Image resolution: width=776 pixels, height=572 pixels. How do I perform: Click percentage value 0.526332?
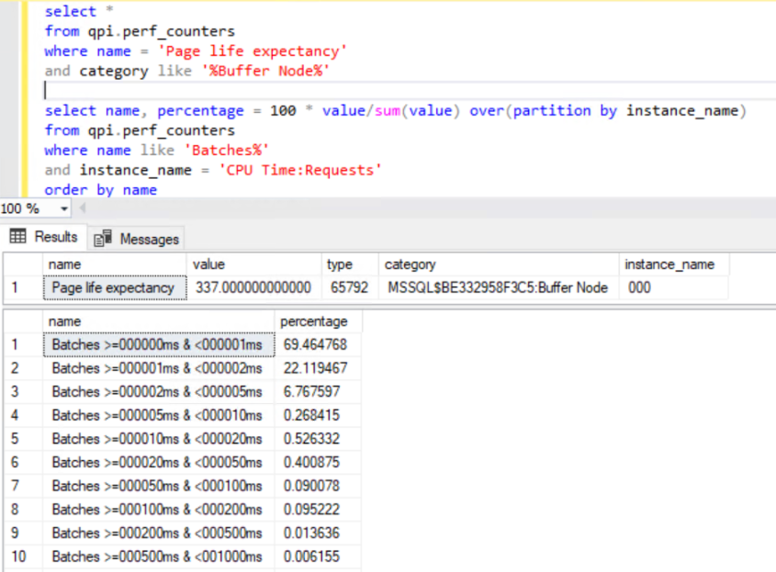tap(318, 438)
